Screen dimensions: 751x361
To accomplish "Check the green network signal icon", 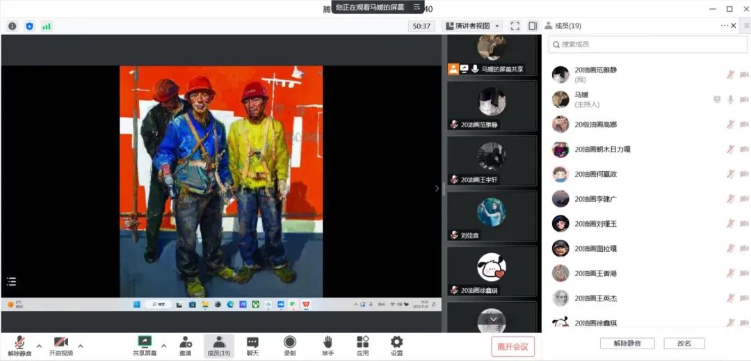I will [x=47, y=26].
